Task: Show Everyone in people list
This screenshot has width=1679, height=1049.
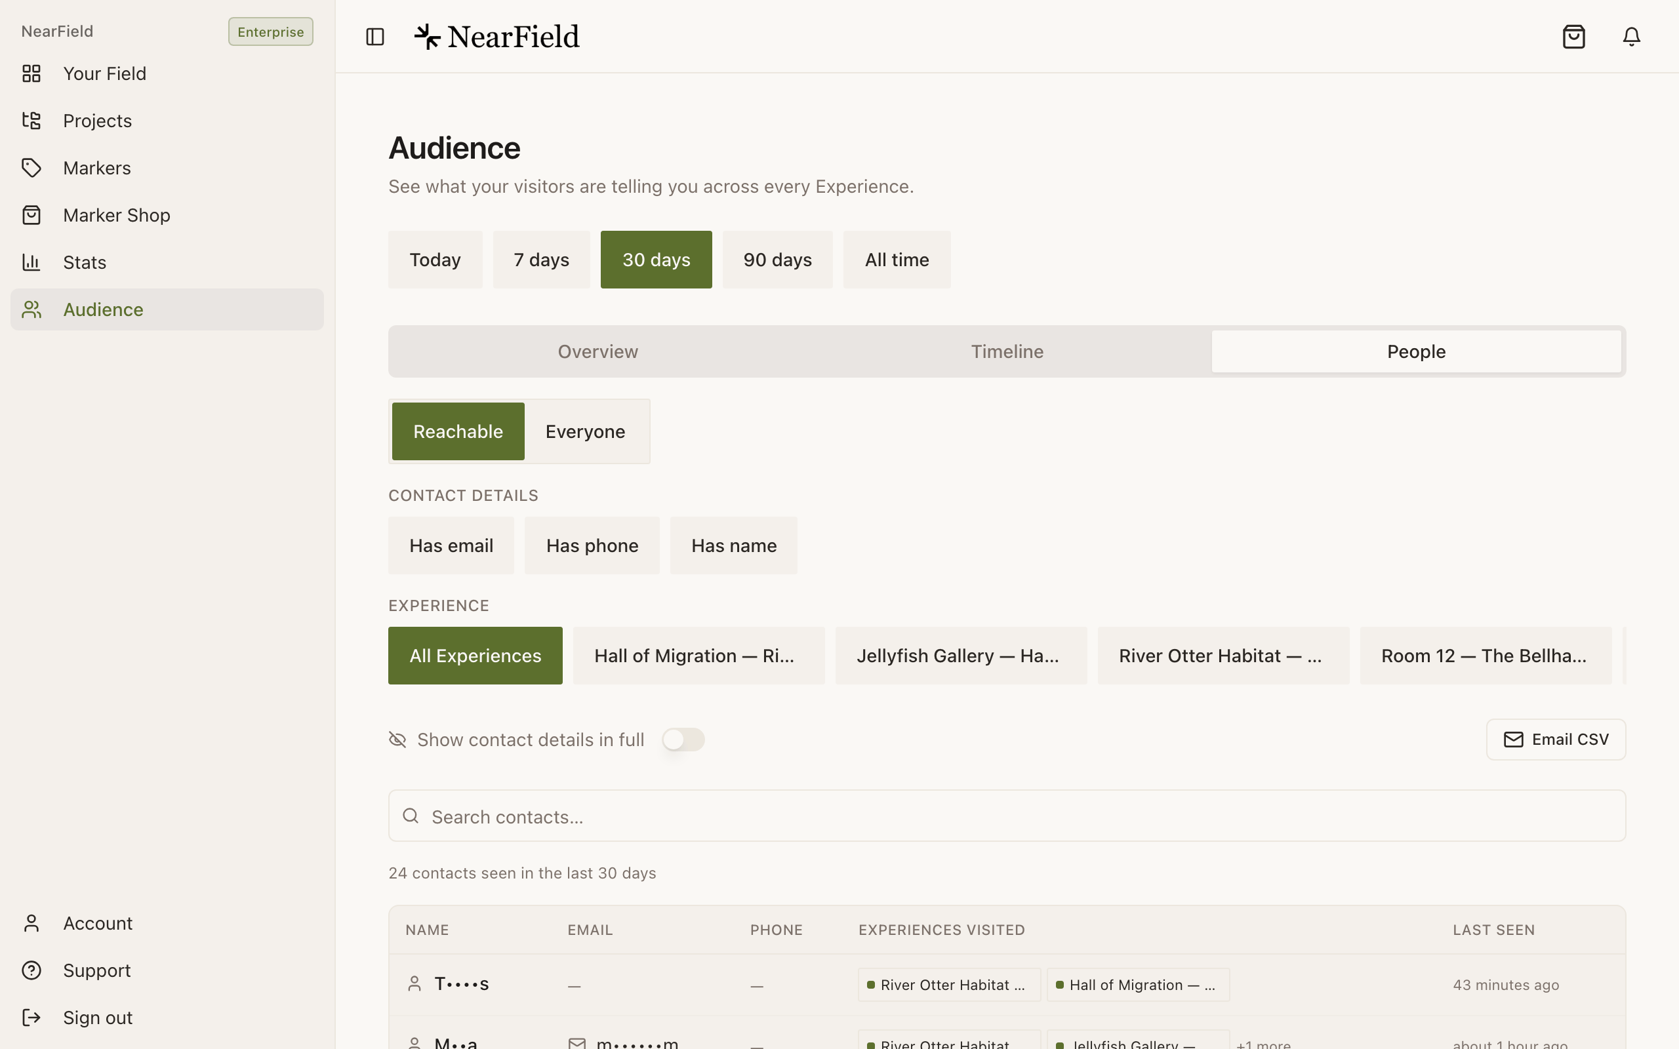Action: pos(586,431)
